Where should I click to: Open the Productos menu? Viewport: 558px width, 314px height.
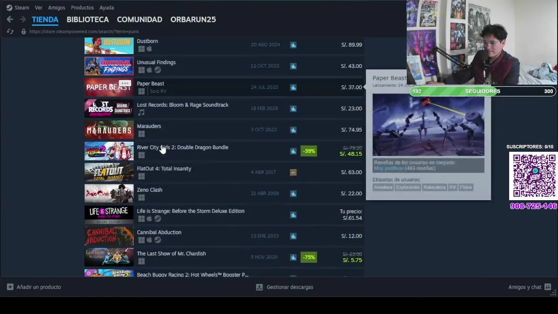point(82,7)
